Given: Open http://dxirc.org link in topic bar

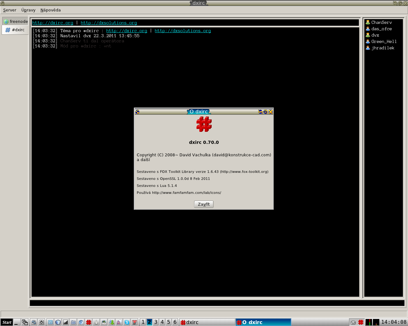Looking at the screenshot, I should pyautogui.click(x=53, y=23).
